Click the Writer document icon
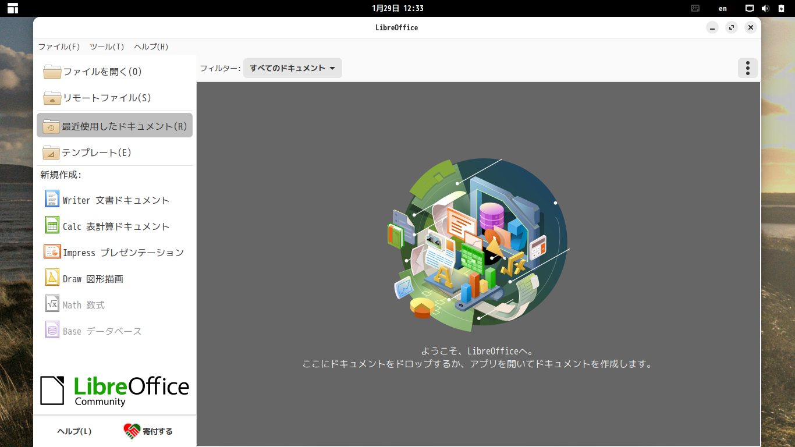The height and width of the screenshot is (447, 795). 52,199
